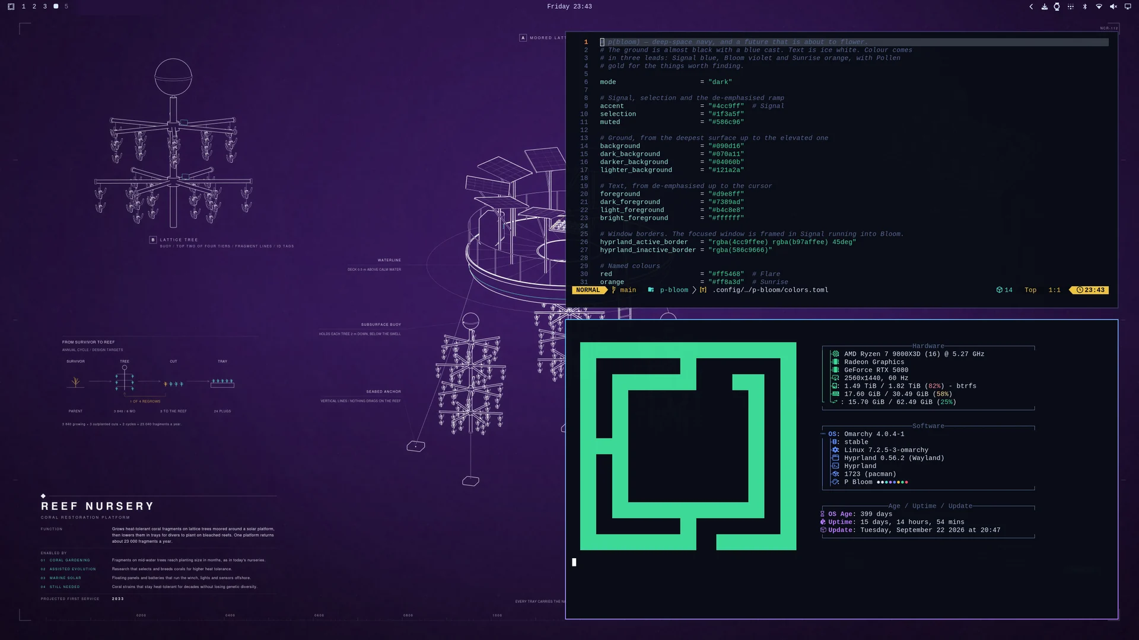The height and width of the screenshot is (640, 1139).
Task: Click the monitor icon beside 2560x1440
Action: click(835, 378)
